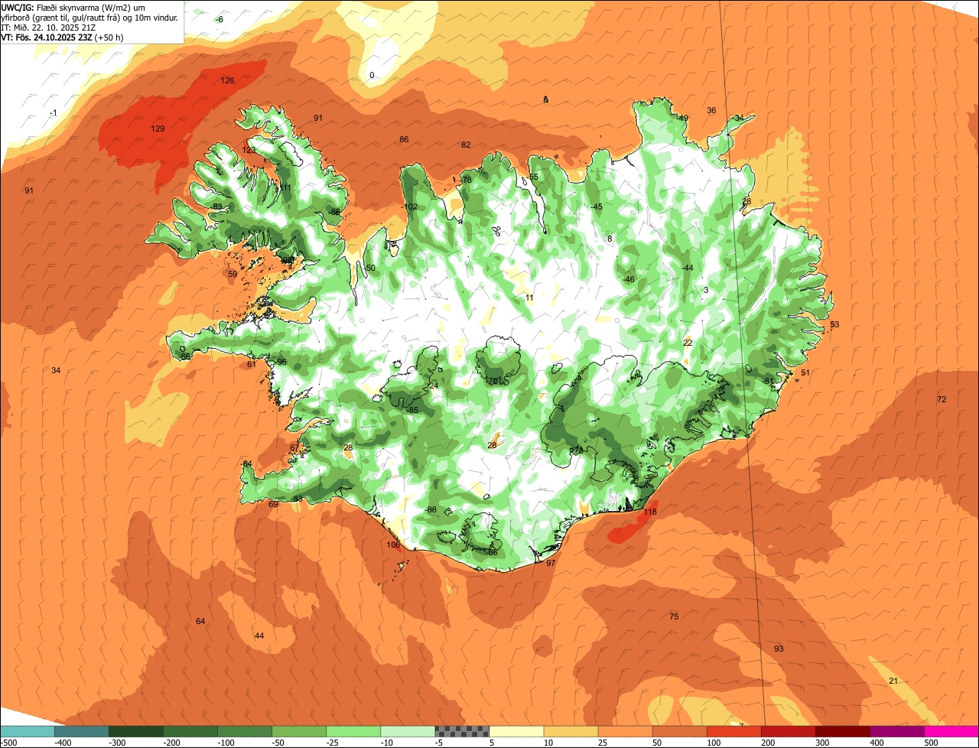Image resolution: width=979 pixels, height=748 pixels.
Task: Click the map value 129 in the red area
Action: [x=158, y=128]
